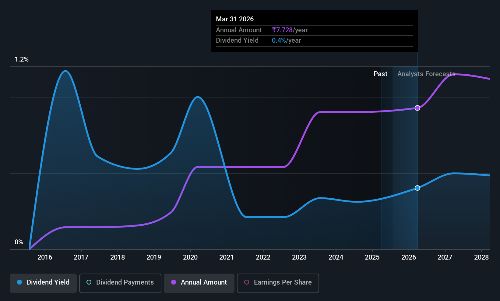Click the 2023 x-axis year label

299,257
